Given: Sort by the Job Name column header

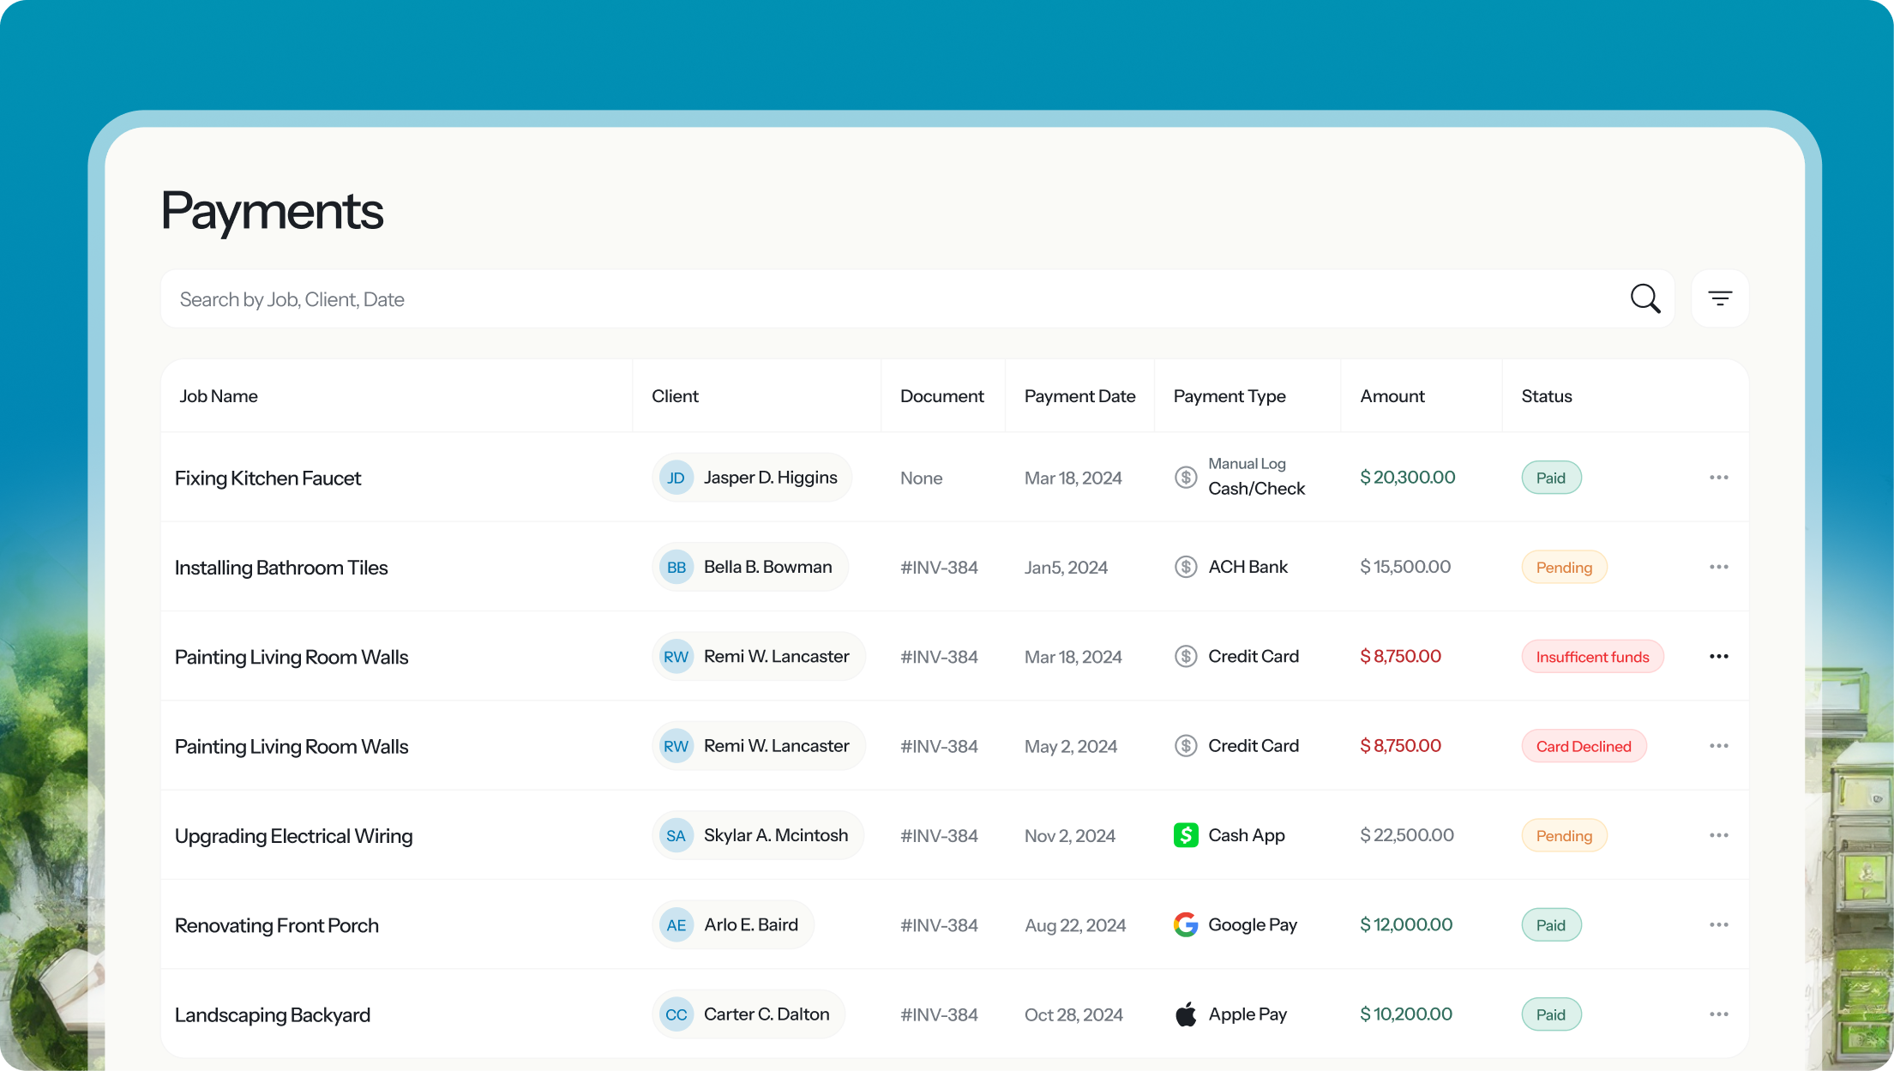Looking at the screenshot, I should coord(219,396).
